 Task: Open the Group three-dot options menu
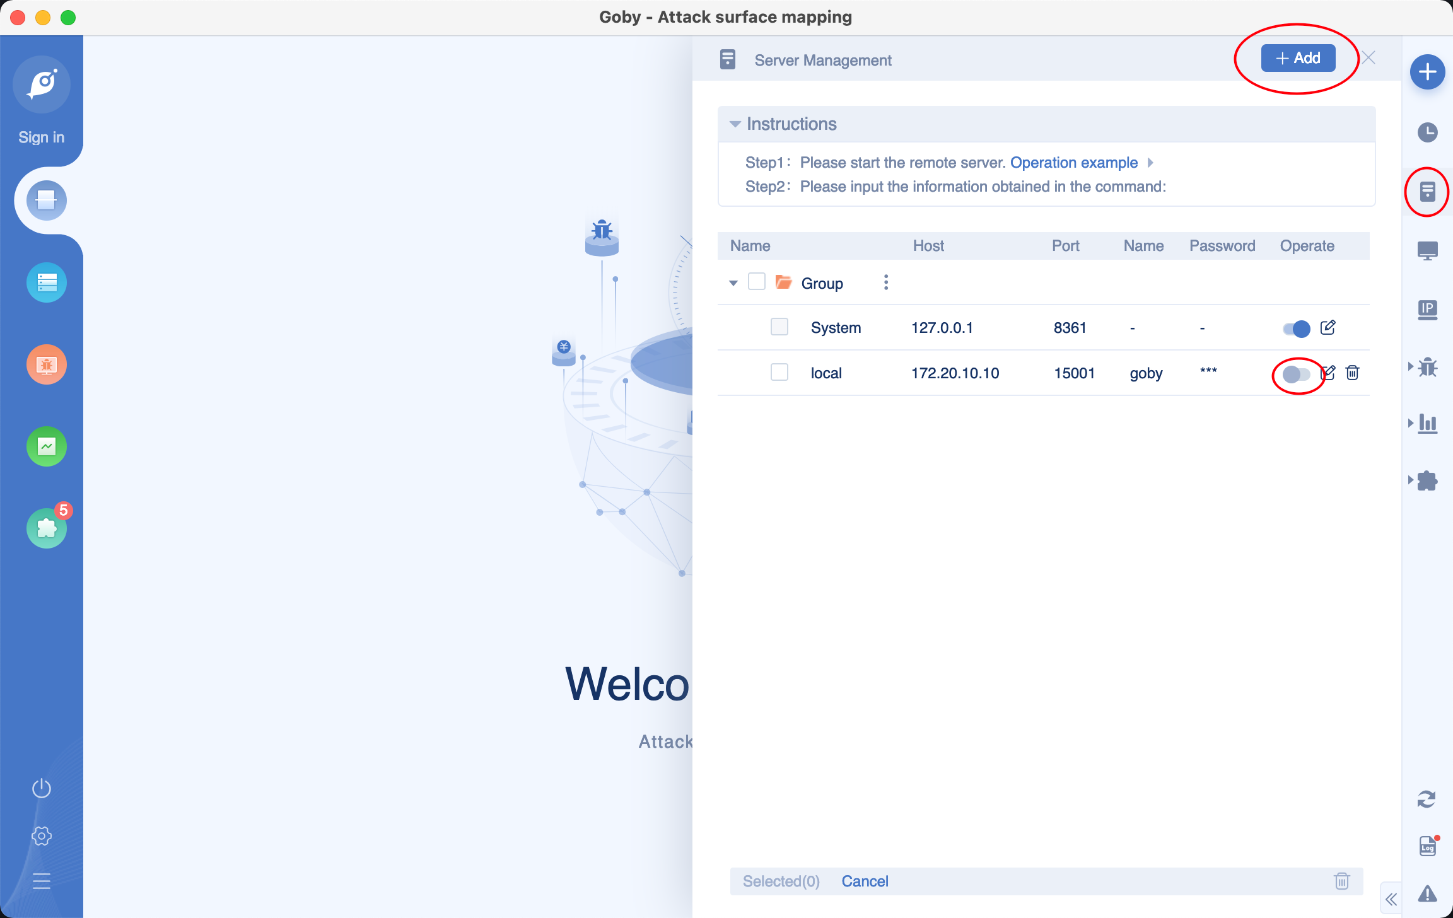point(886,282)
